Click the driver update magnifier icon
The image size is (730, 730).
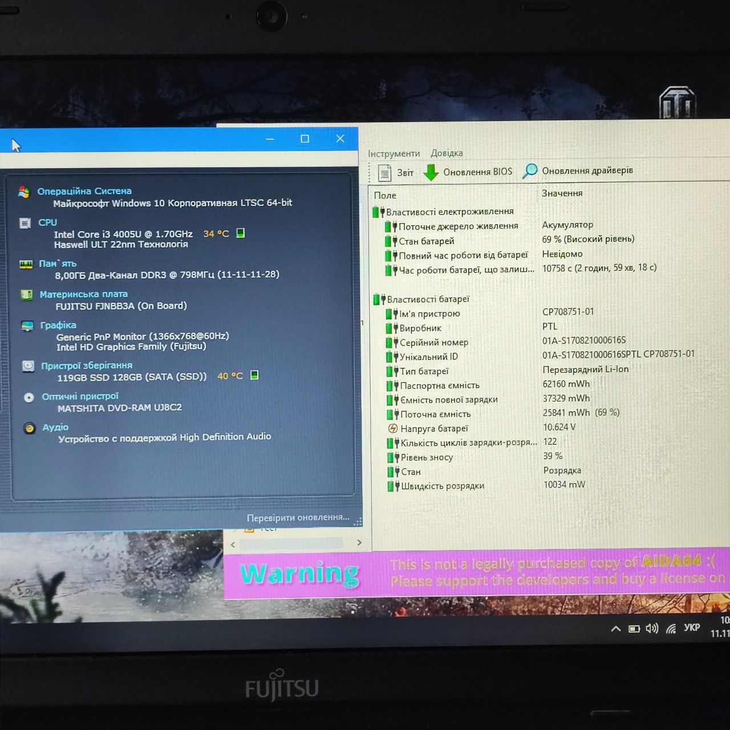coord(530,171)
